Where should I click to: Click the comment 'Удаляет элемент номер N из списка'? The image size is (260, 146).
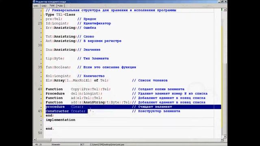173,94
